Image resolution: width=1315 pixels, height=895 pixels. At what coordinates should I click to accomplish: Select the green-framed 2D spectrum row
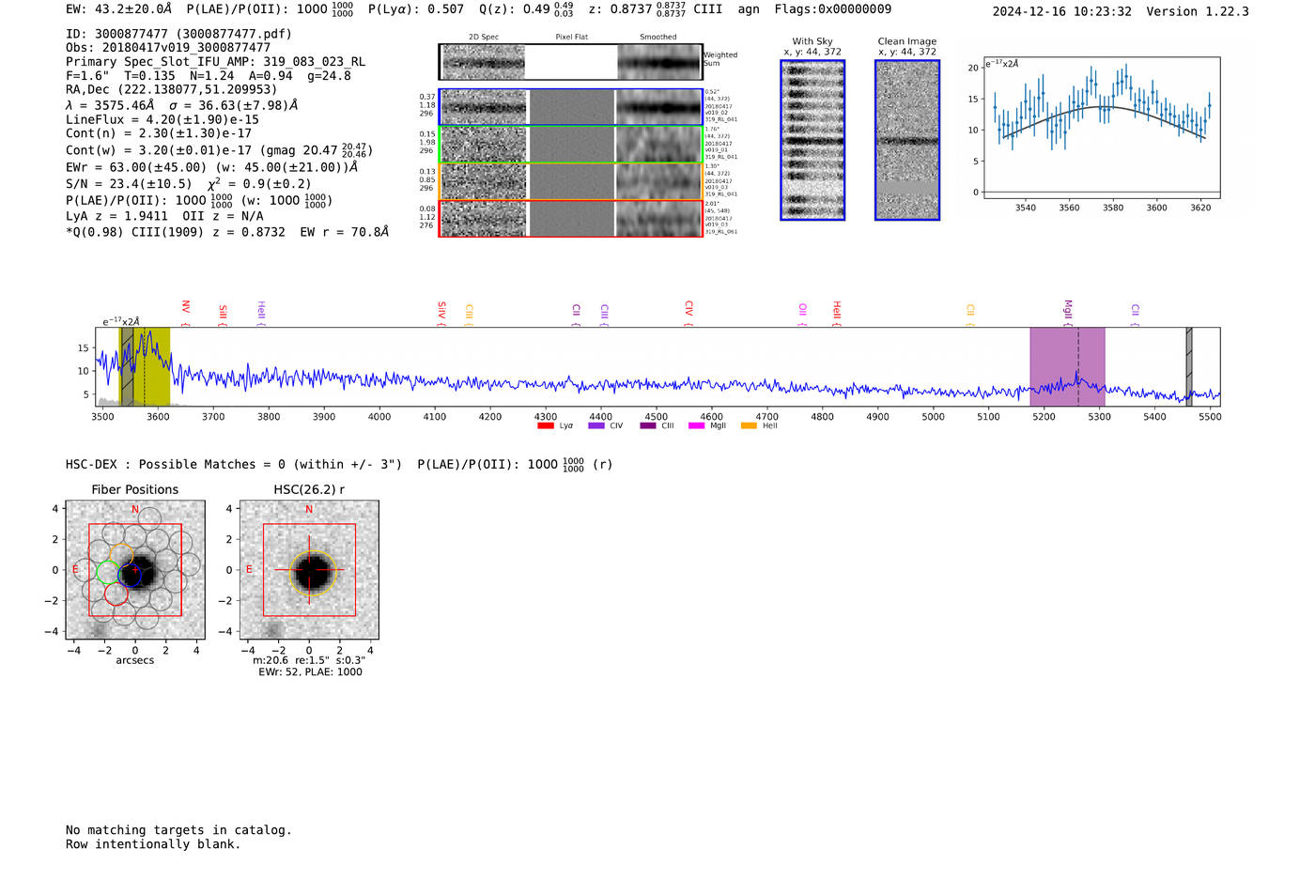(x=571, y=145)
